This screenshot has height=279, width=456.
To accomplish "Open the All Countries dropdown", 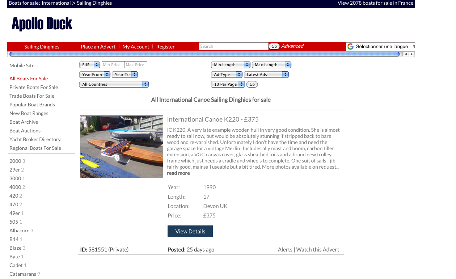I will coord(114,84).
